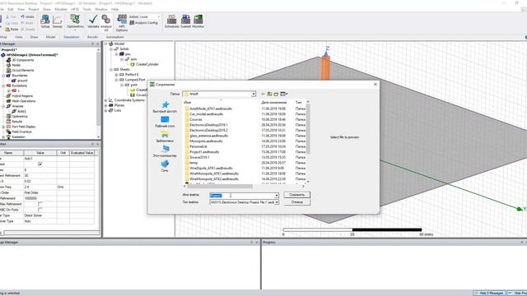Switch to the Draw ribbon tab
Screen dimensions: 527x296
(x=34, y=37)
